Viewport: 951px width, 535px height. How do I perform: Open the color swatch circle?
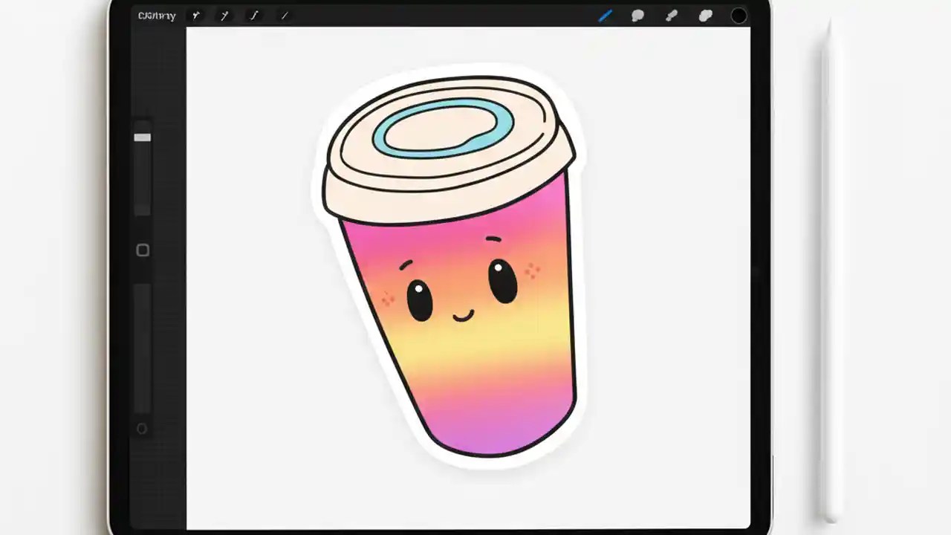pos(739,16)
